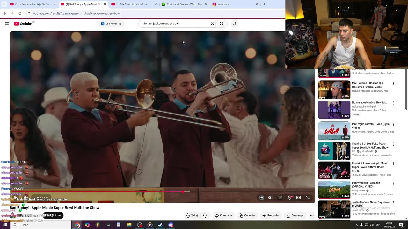Open more actions three-dot menu under video

[x=312, y=215]
